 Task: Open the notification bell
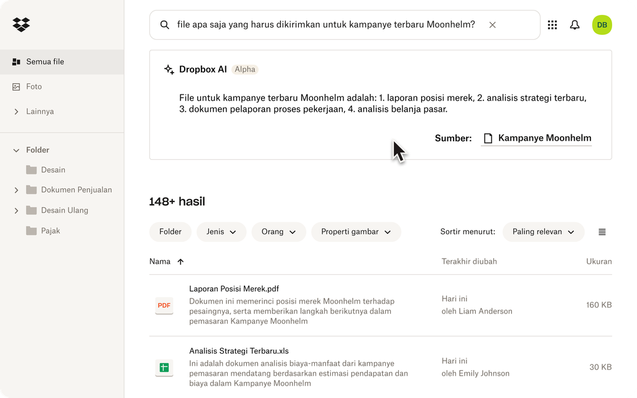(x=575, y=25)
